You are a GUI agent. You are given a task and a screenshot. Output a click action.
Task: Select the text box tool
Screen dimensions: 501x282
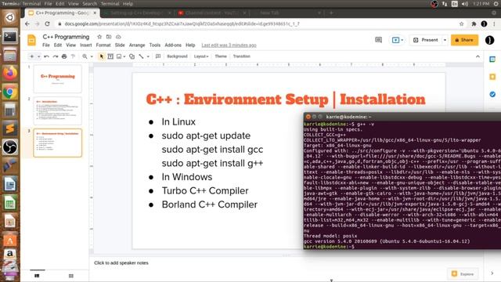[x=110, y=56]
